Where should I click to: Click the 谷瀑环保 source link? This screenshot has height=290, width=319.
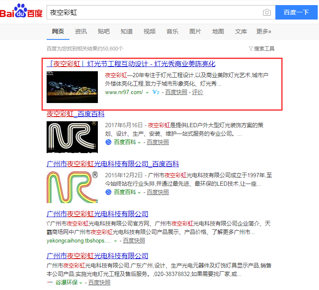tap(67, 282)
